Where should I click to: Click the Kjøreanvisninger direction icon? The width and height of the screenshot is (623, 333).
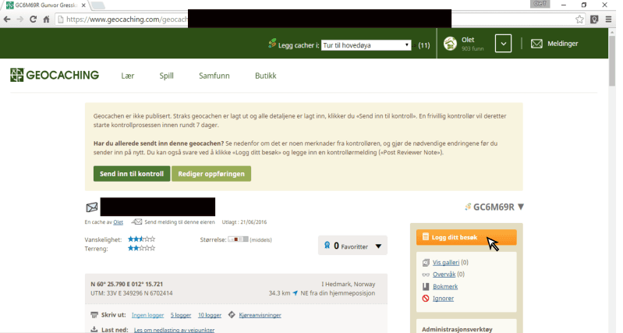pyautogui.click(x=232, y=315)
